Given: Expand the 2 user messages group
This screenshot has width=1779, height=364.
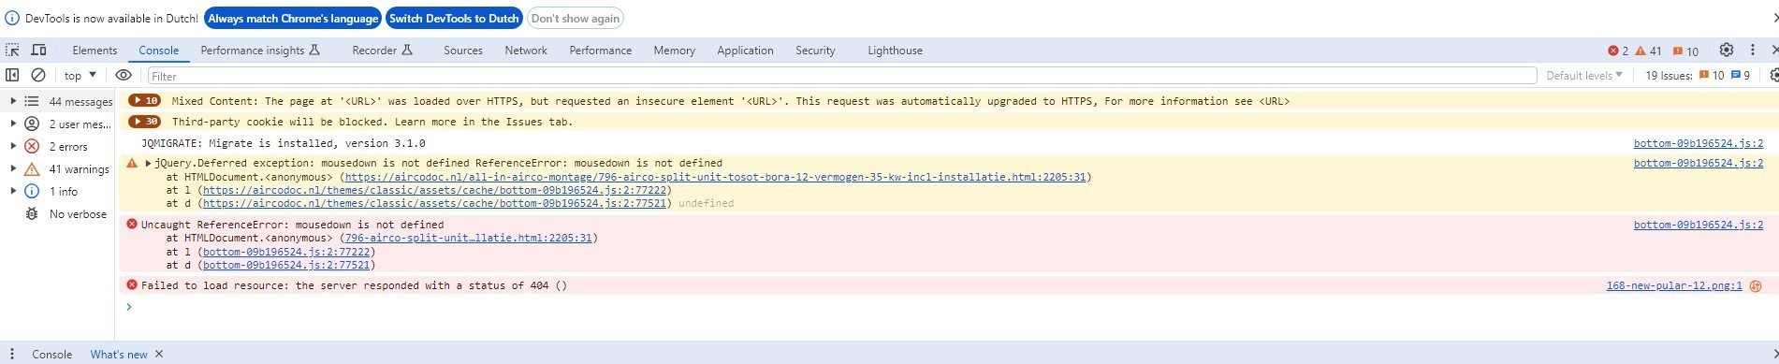Looking at the screenshot, I should (13, 124).
